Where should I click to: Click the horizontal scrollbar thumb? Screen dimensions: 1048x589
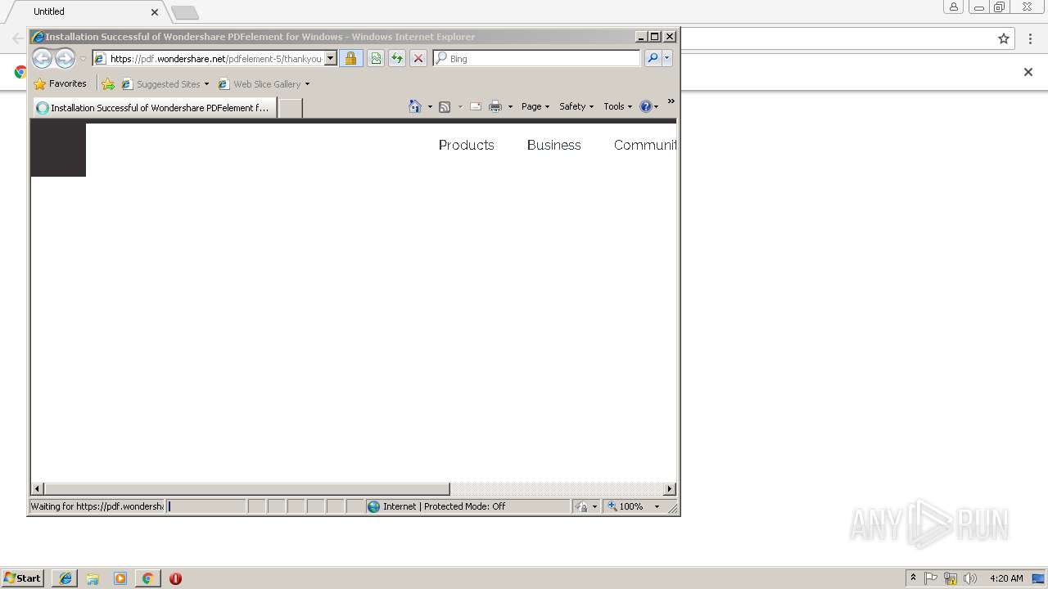point(246,489)
